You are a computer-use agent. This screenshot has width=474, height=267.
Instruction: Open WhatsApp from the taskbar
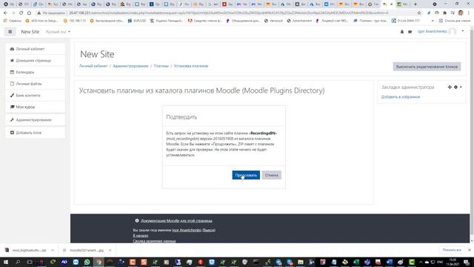pyautogui.click(x=87, y=262)
